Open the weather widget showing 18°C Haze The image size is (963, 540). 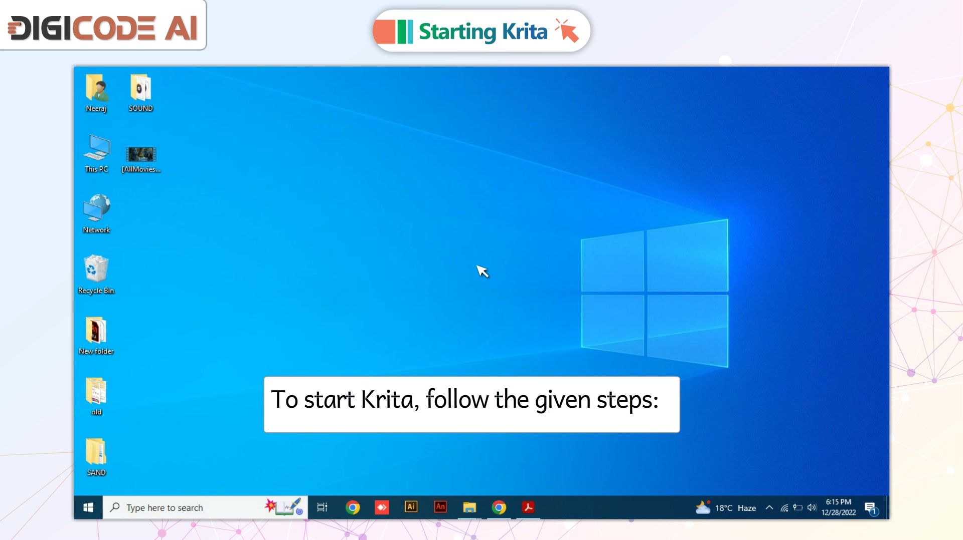pos(726,507)
